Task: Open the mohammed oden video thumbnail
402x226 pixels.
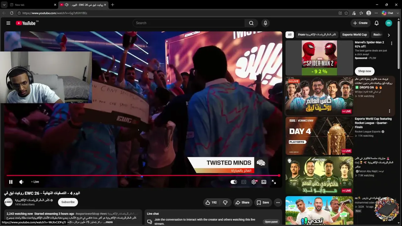Action: pos(319,211)
